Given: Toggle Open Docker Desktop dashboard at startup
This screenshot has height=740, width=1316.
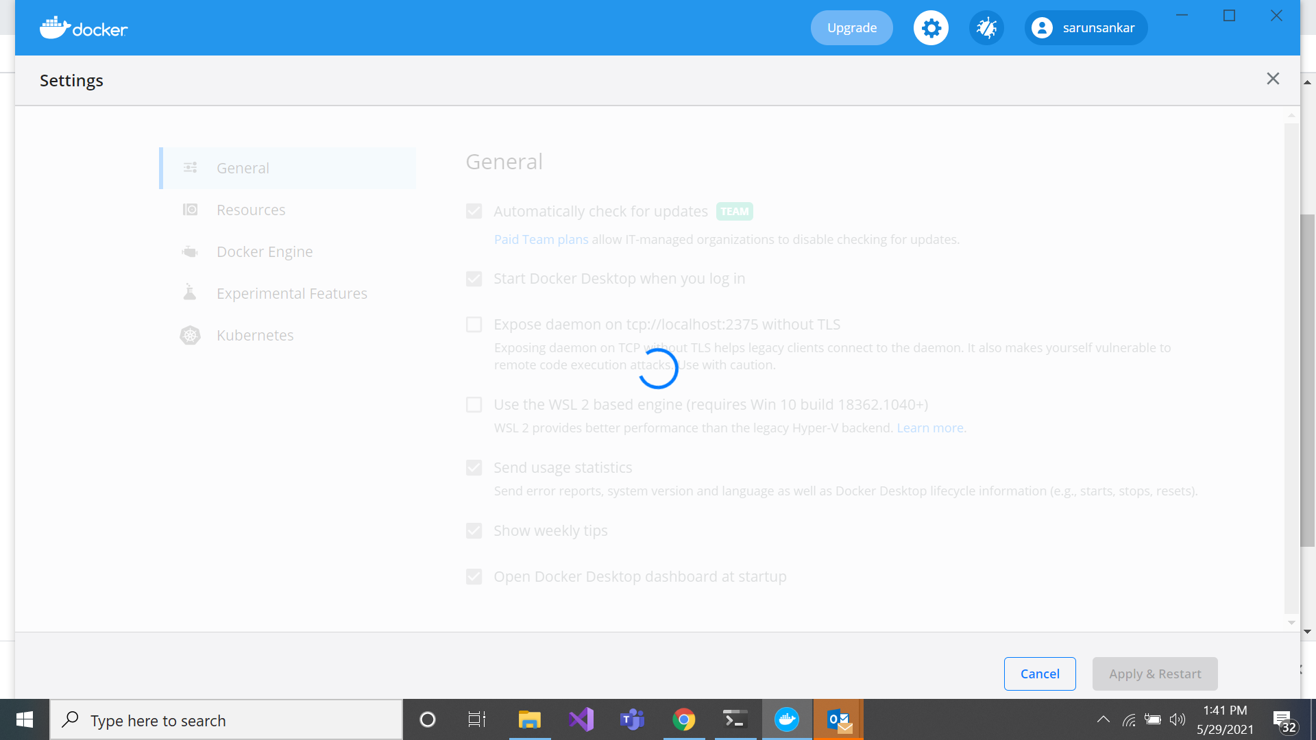Looking at the screenshot, I should click(x=474, y=577).
